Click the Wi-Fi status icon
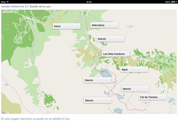The image size is (178, 133). point(8,2)
